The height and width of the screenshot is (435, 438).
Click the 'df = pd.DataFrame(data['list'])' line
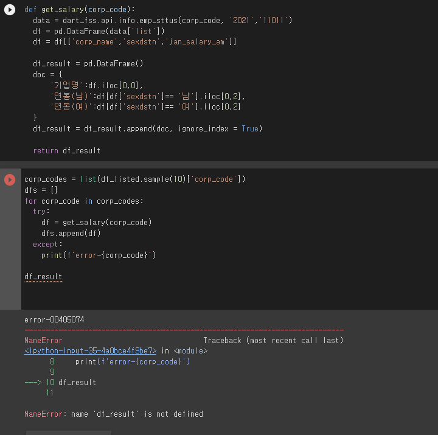click(x=99, y=31)
